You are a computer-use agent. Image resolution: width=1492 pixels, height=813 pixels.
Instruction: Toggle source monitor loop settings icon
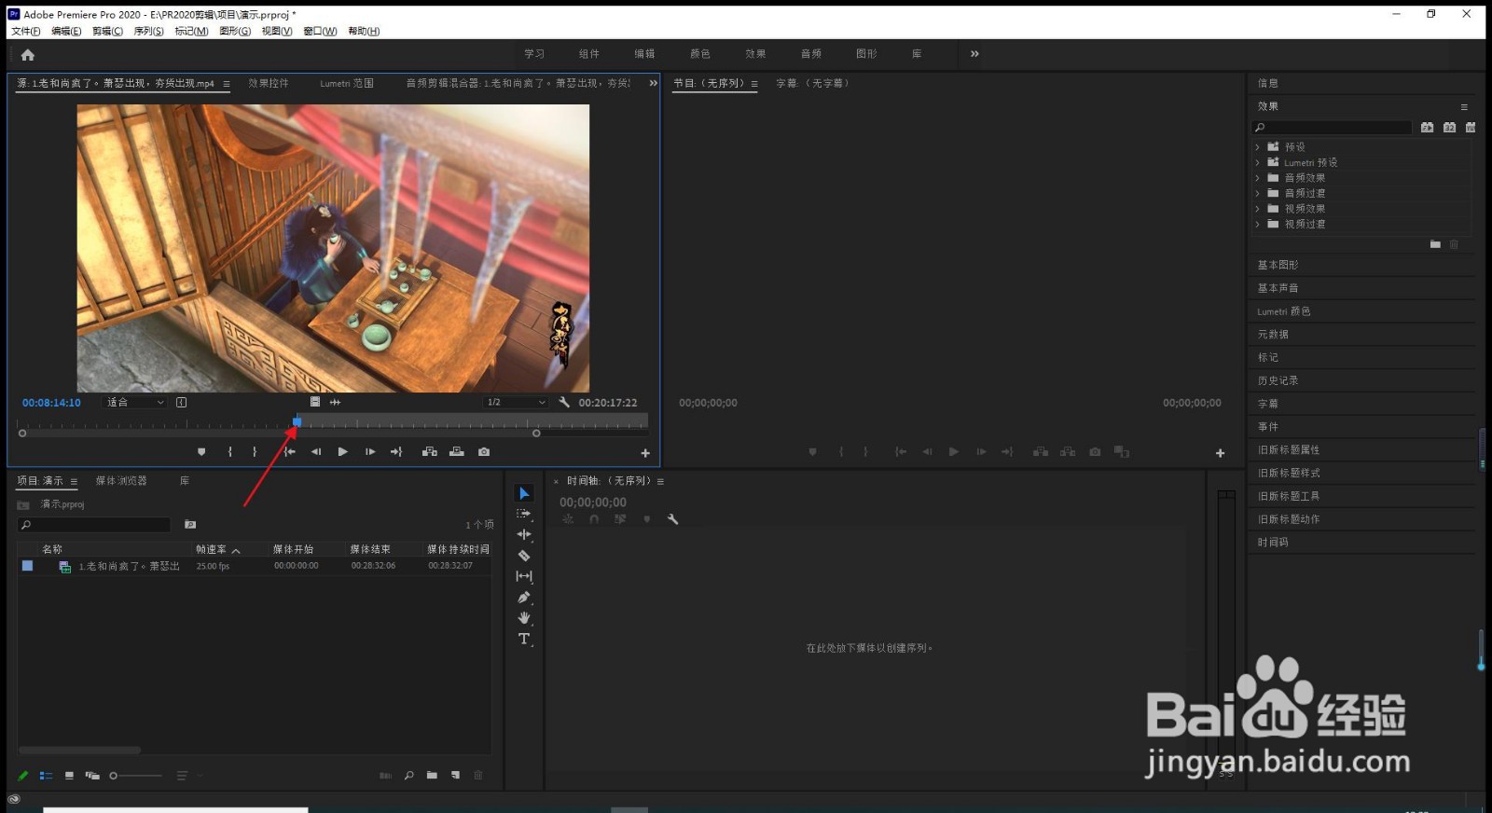pyautogui.click(x=182, y=403)
